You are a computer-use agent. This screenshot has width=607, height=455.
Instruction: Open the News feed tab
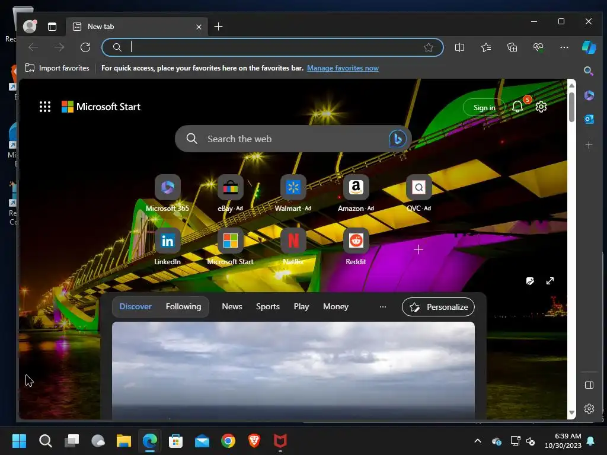point(232,306)
